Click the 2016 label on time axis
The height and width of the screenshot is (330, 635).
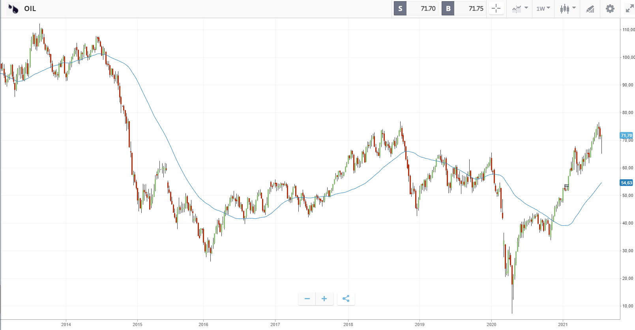(203, 324)
